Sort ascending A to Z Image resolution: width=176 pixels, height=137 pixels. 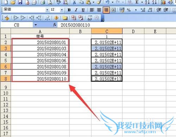tap(147, 2)
